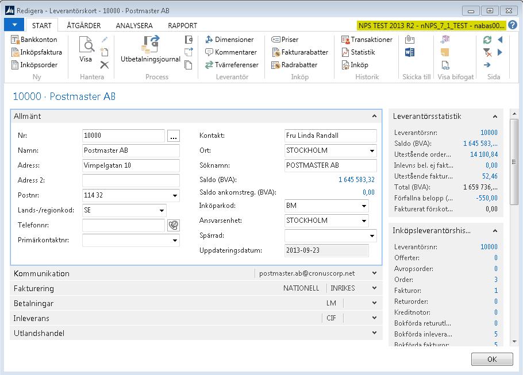Click the Adress field Vimpelgatan 10

(x=131, y=165)
